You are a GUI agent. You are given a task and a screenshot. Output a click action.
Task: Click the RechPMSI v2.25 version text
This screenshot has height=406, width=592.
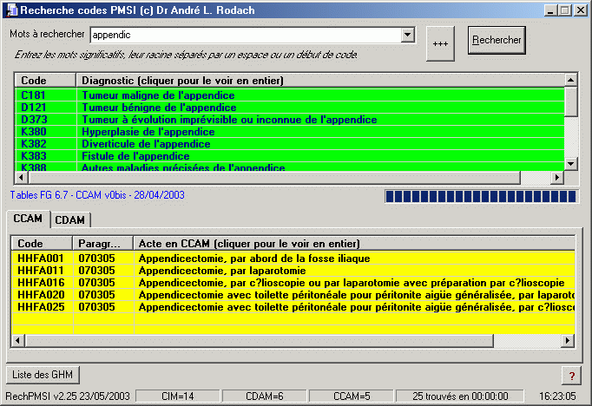68,396
